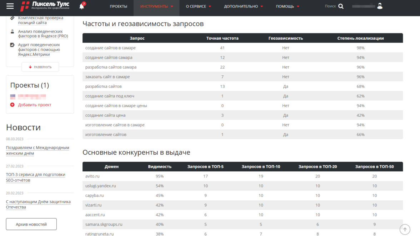This screenshot has height=236, width=420.
Task: Click the Пиксель Тулс logo
Action: 45,6
